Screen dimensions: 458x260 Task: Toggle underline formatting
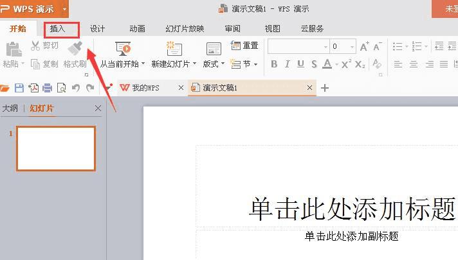(x=300, y=64)
